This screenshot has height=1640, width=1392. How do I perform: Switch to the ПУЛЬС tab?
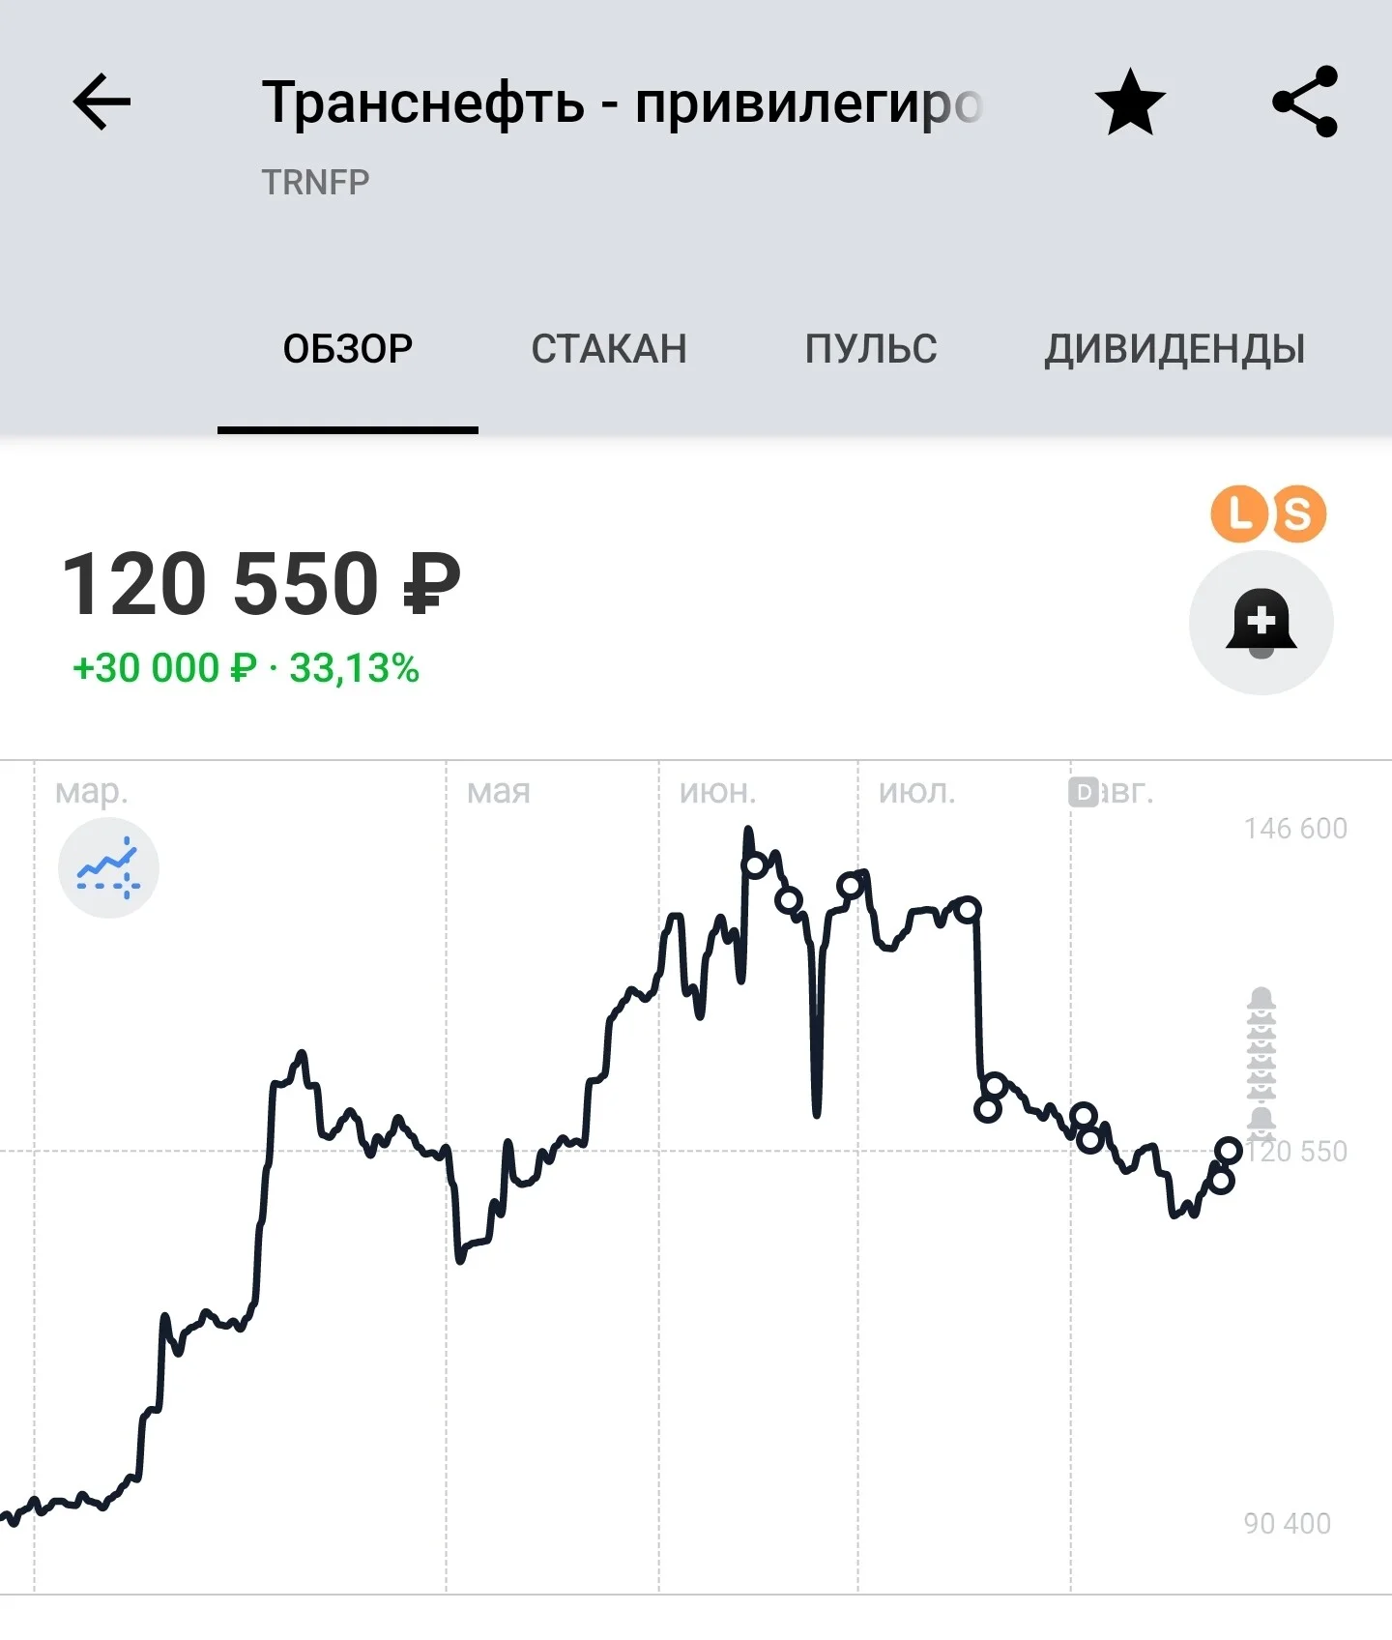click(x=871, y=348)
